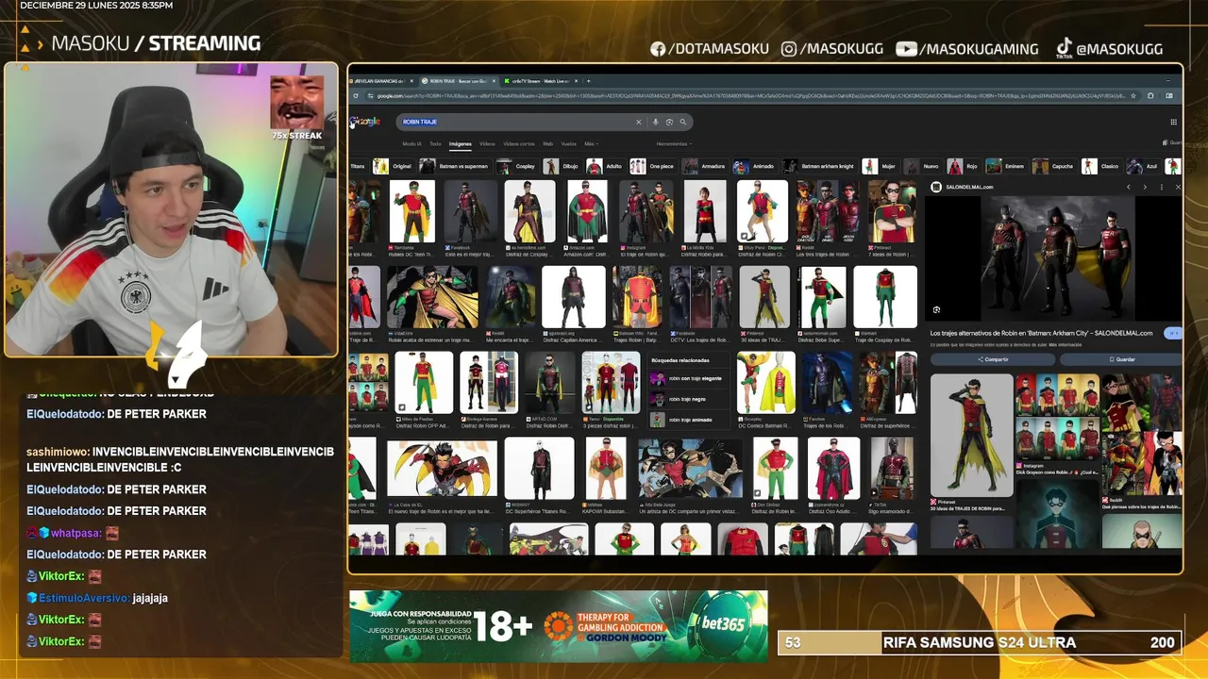1208x679 pixels.
Task: Click the magnifier search submit icon
Action: point(683,122)
